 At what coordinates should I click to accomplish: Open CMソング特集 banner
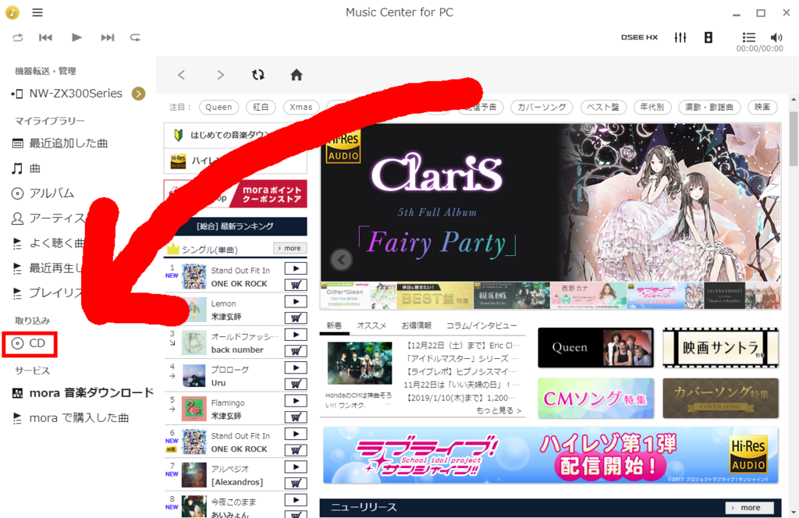(595, 399)
